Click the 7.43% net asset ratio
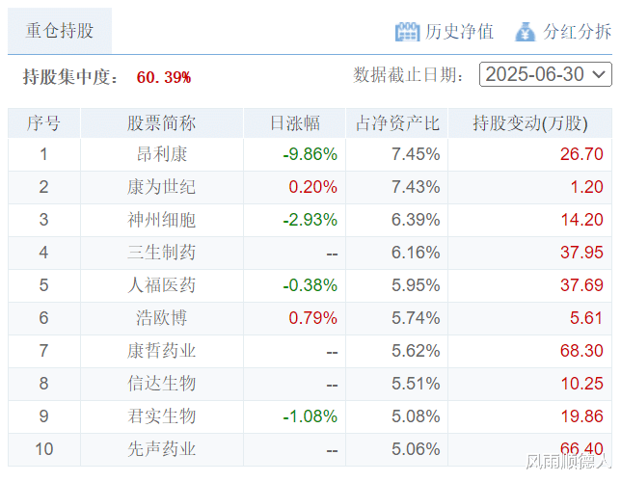Image resolution: width=621 pixels, height=482 pixels. coord(416,187)
